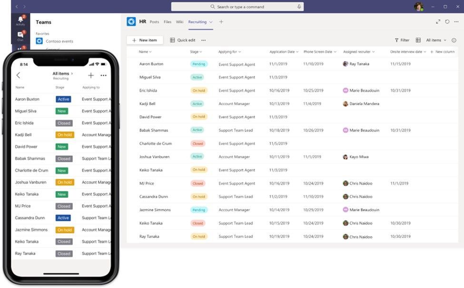Click 11/15/2019 onsite date cell

(x=400, y=64)
